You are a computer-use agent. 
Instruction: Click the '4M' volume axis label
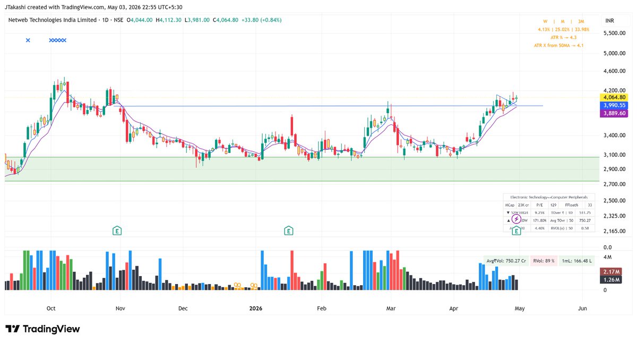point(608,258)
